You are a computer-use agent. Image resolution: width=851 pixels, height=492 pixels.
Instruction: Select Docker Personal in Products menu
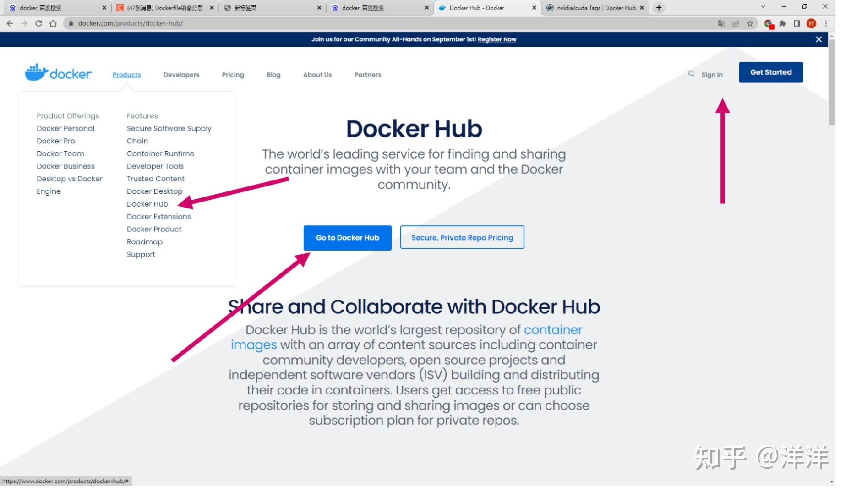(x=65, y=128)
